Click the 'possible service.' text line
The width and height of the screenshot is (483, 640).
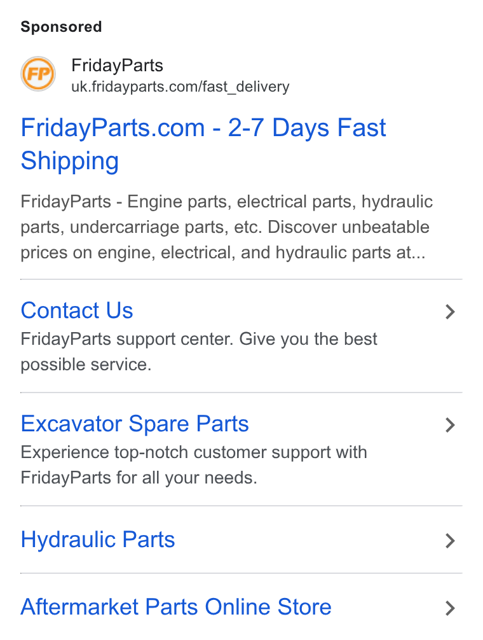pyautogui.click(x=86, y=365)
